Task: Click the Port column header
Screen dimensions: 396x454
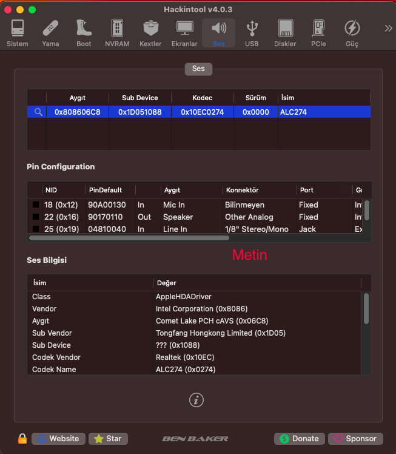Action: click(324, 190)
